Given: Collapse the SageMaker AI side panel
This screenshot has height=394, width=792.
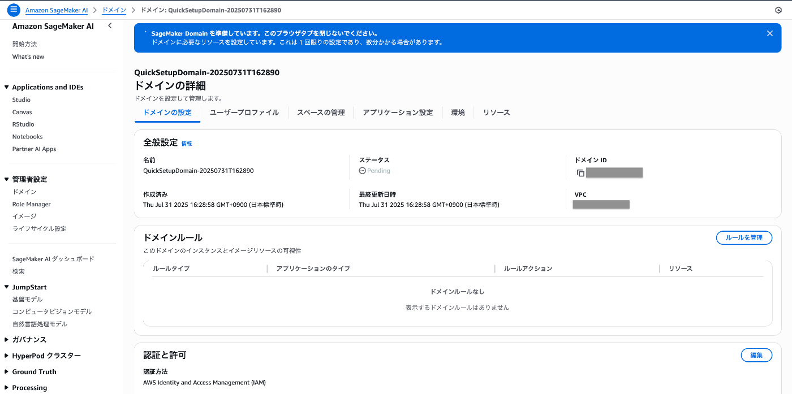Looking at the screenshot, I should (x=110, y=26).
